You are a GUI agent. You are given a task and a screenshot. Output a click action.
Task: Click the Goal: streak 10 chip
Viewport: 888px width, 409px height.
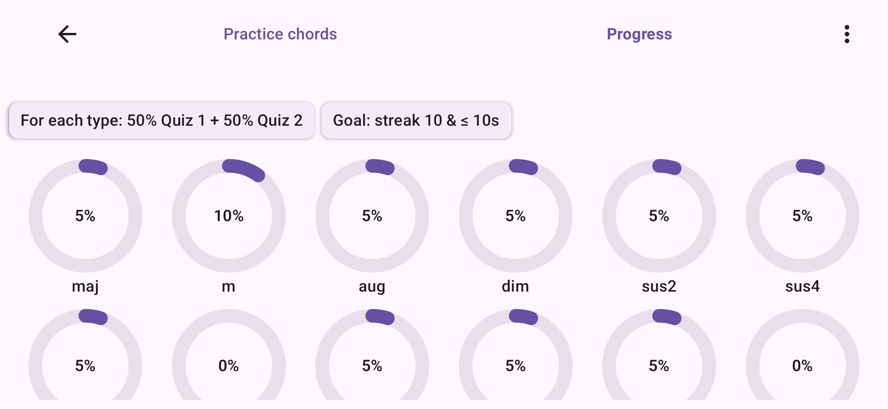pos(416,120)
